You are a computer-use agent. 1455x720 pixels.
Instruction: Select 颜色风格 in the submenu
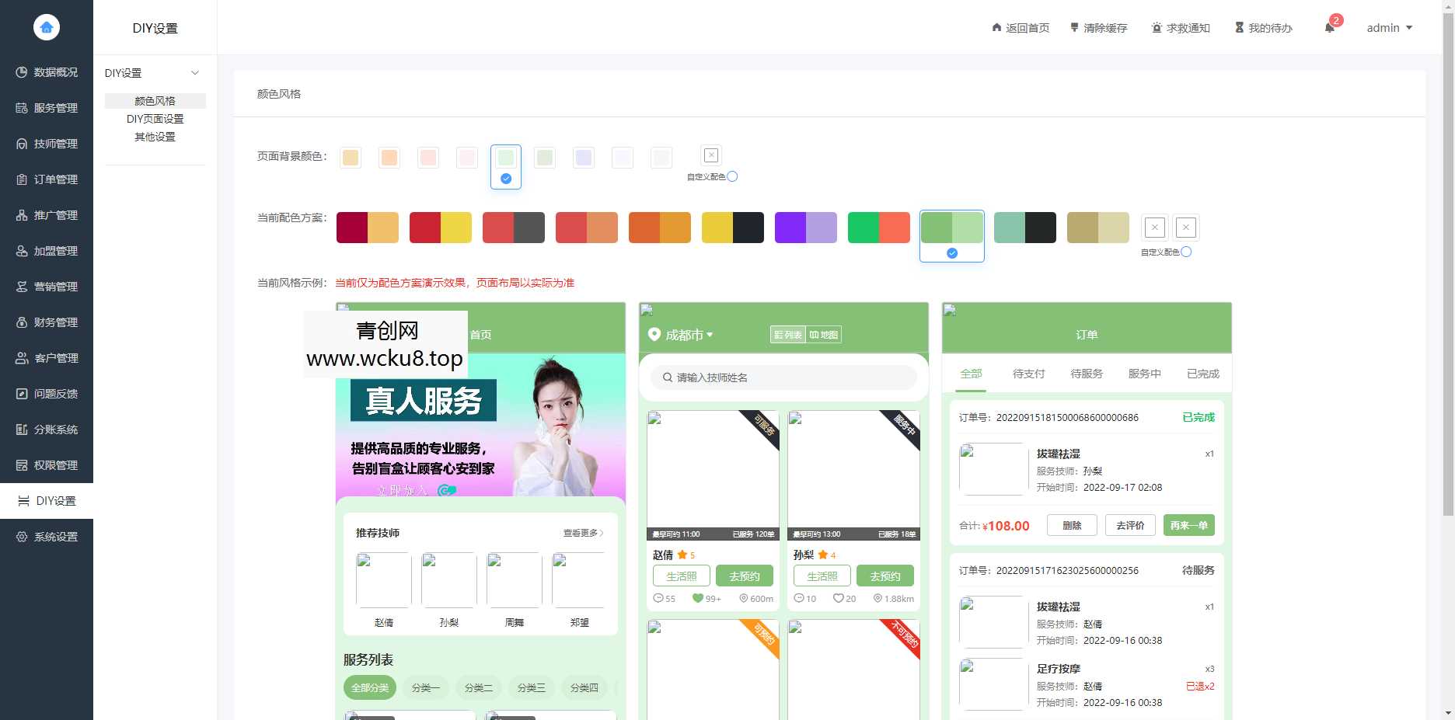pos(155,100)
